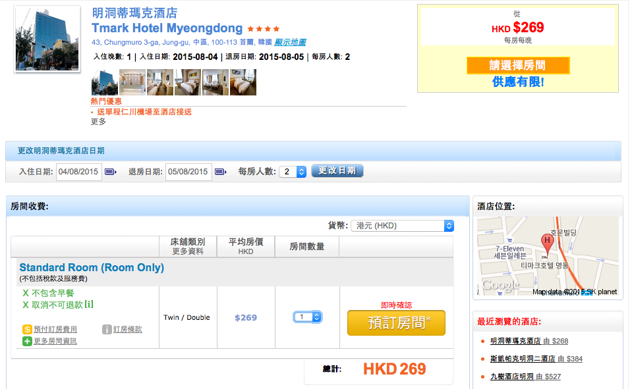The height and width of the screenshot is (389, 632).
Task: Open the third hotel room thumbnail
Action: [160, 82]
